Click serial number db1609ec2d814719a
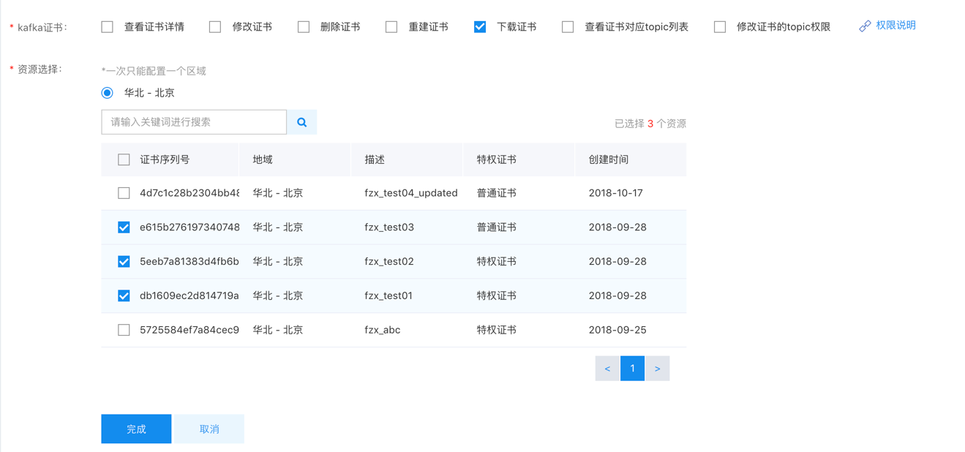Viewport: 965px width, 452px height. click(x=189, y=295)
